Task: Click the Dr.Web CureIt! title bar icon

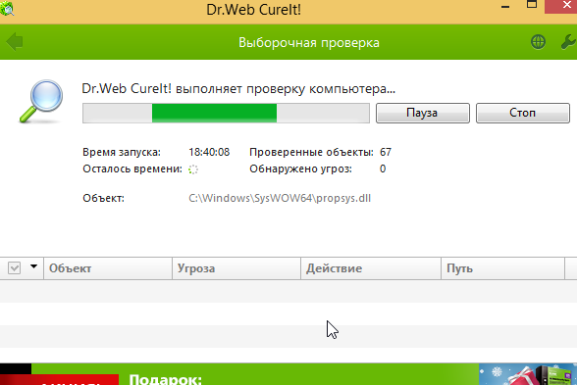Action: pyautogui.click(x=7, y=8)
